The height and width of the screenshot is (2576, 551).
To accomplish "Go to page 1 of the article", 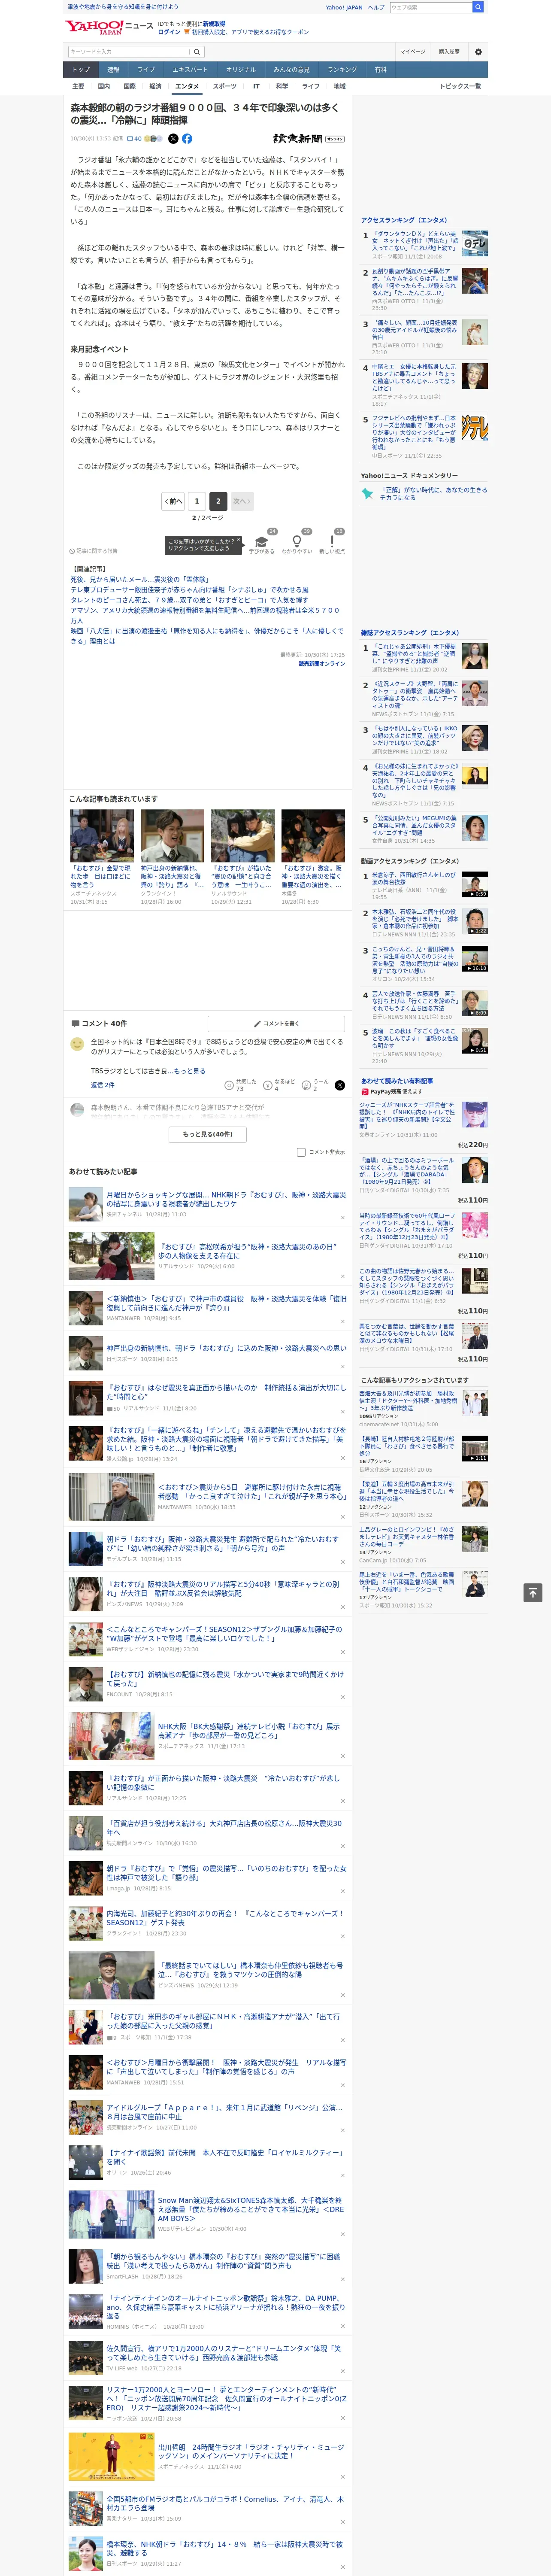I will 196,501.
